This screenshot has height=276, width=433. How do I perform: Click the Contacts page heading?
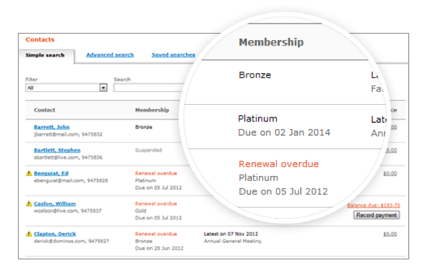tap(39, 39)
